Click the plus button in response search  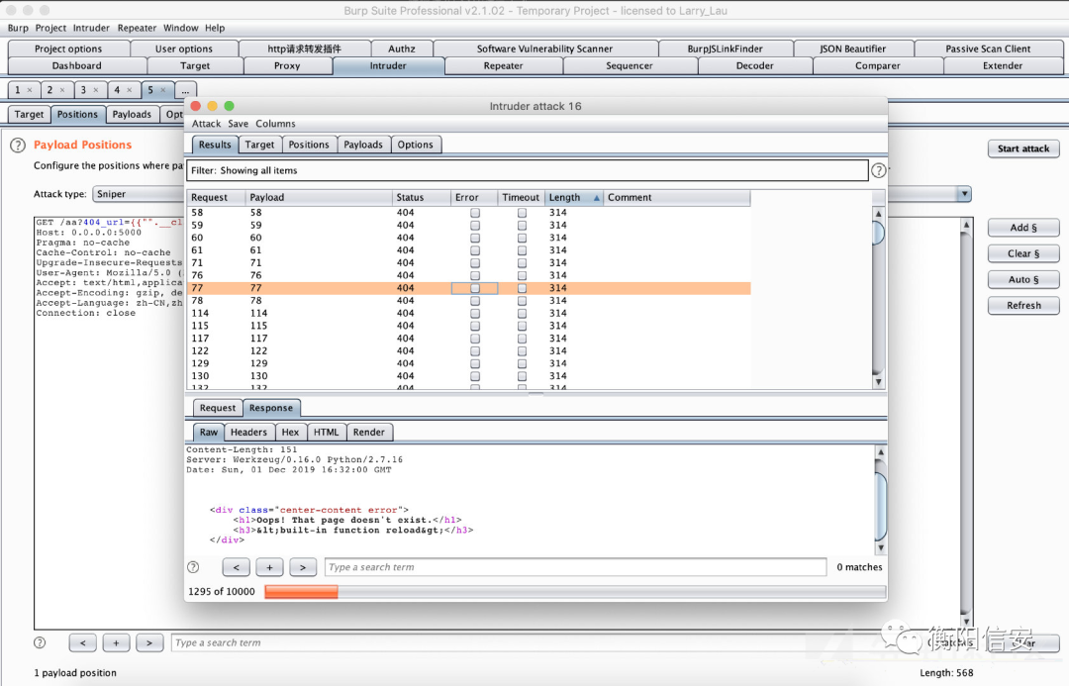point(269,566)
